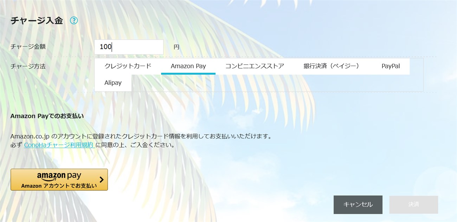Select the Amazon Pay payment tab
Viewport: 457px width, 222px height.
coord(188,66)
